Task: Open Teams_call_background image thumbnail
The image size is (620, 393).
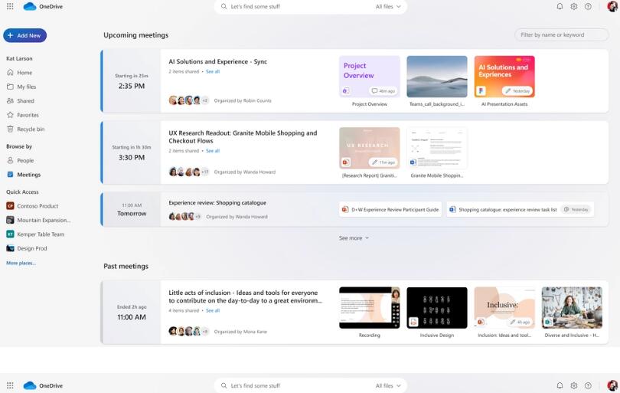Action: (x=437, y=77)
